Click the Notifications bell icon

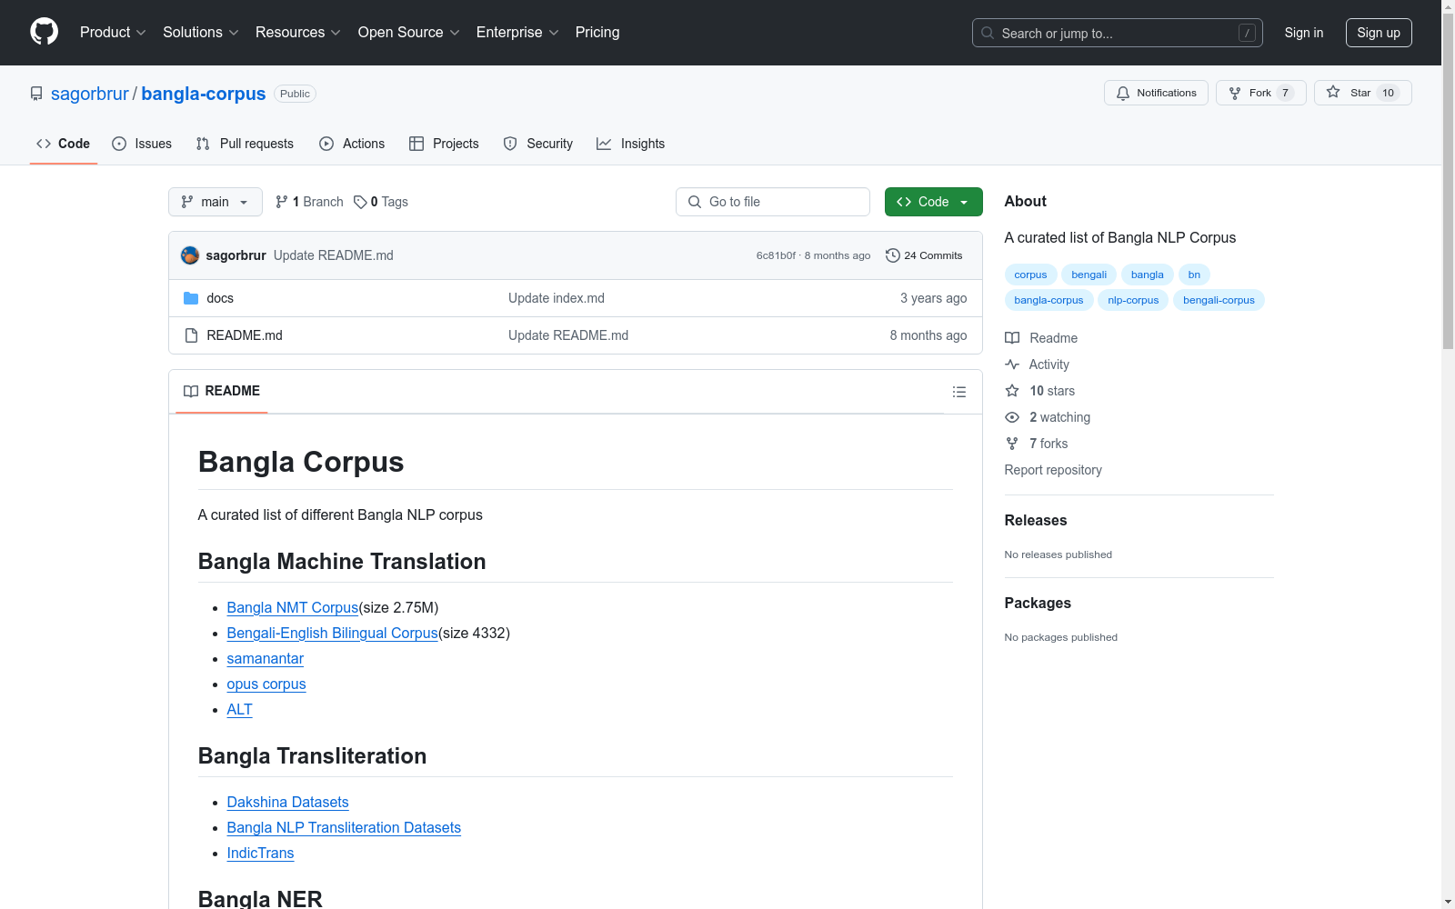pos(1123,93)
